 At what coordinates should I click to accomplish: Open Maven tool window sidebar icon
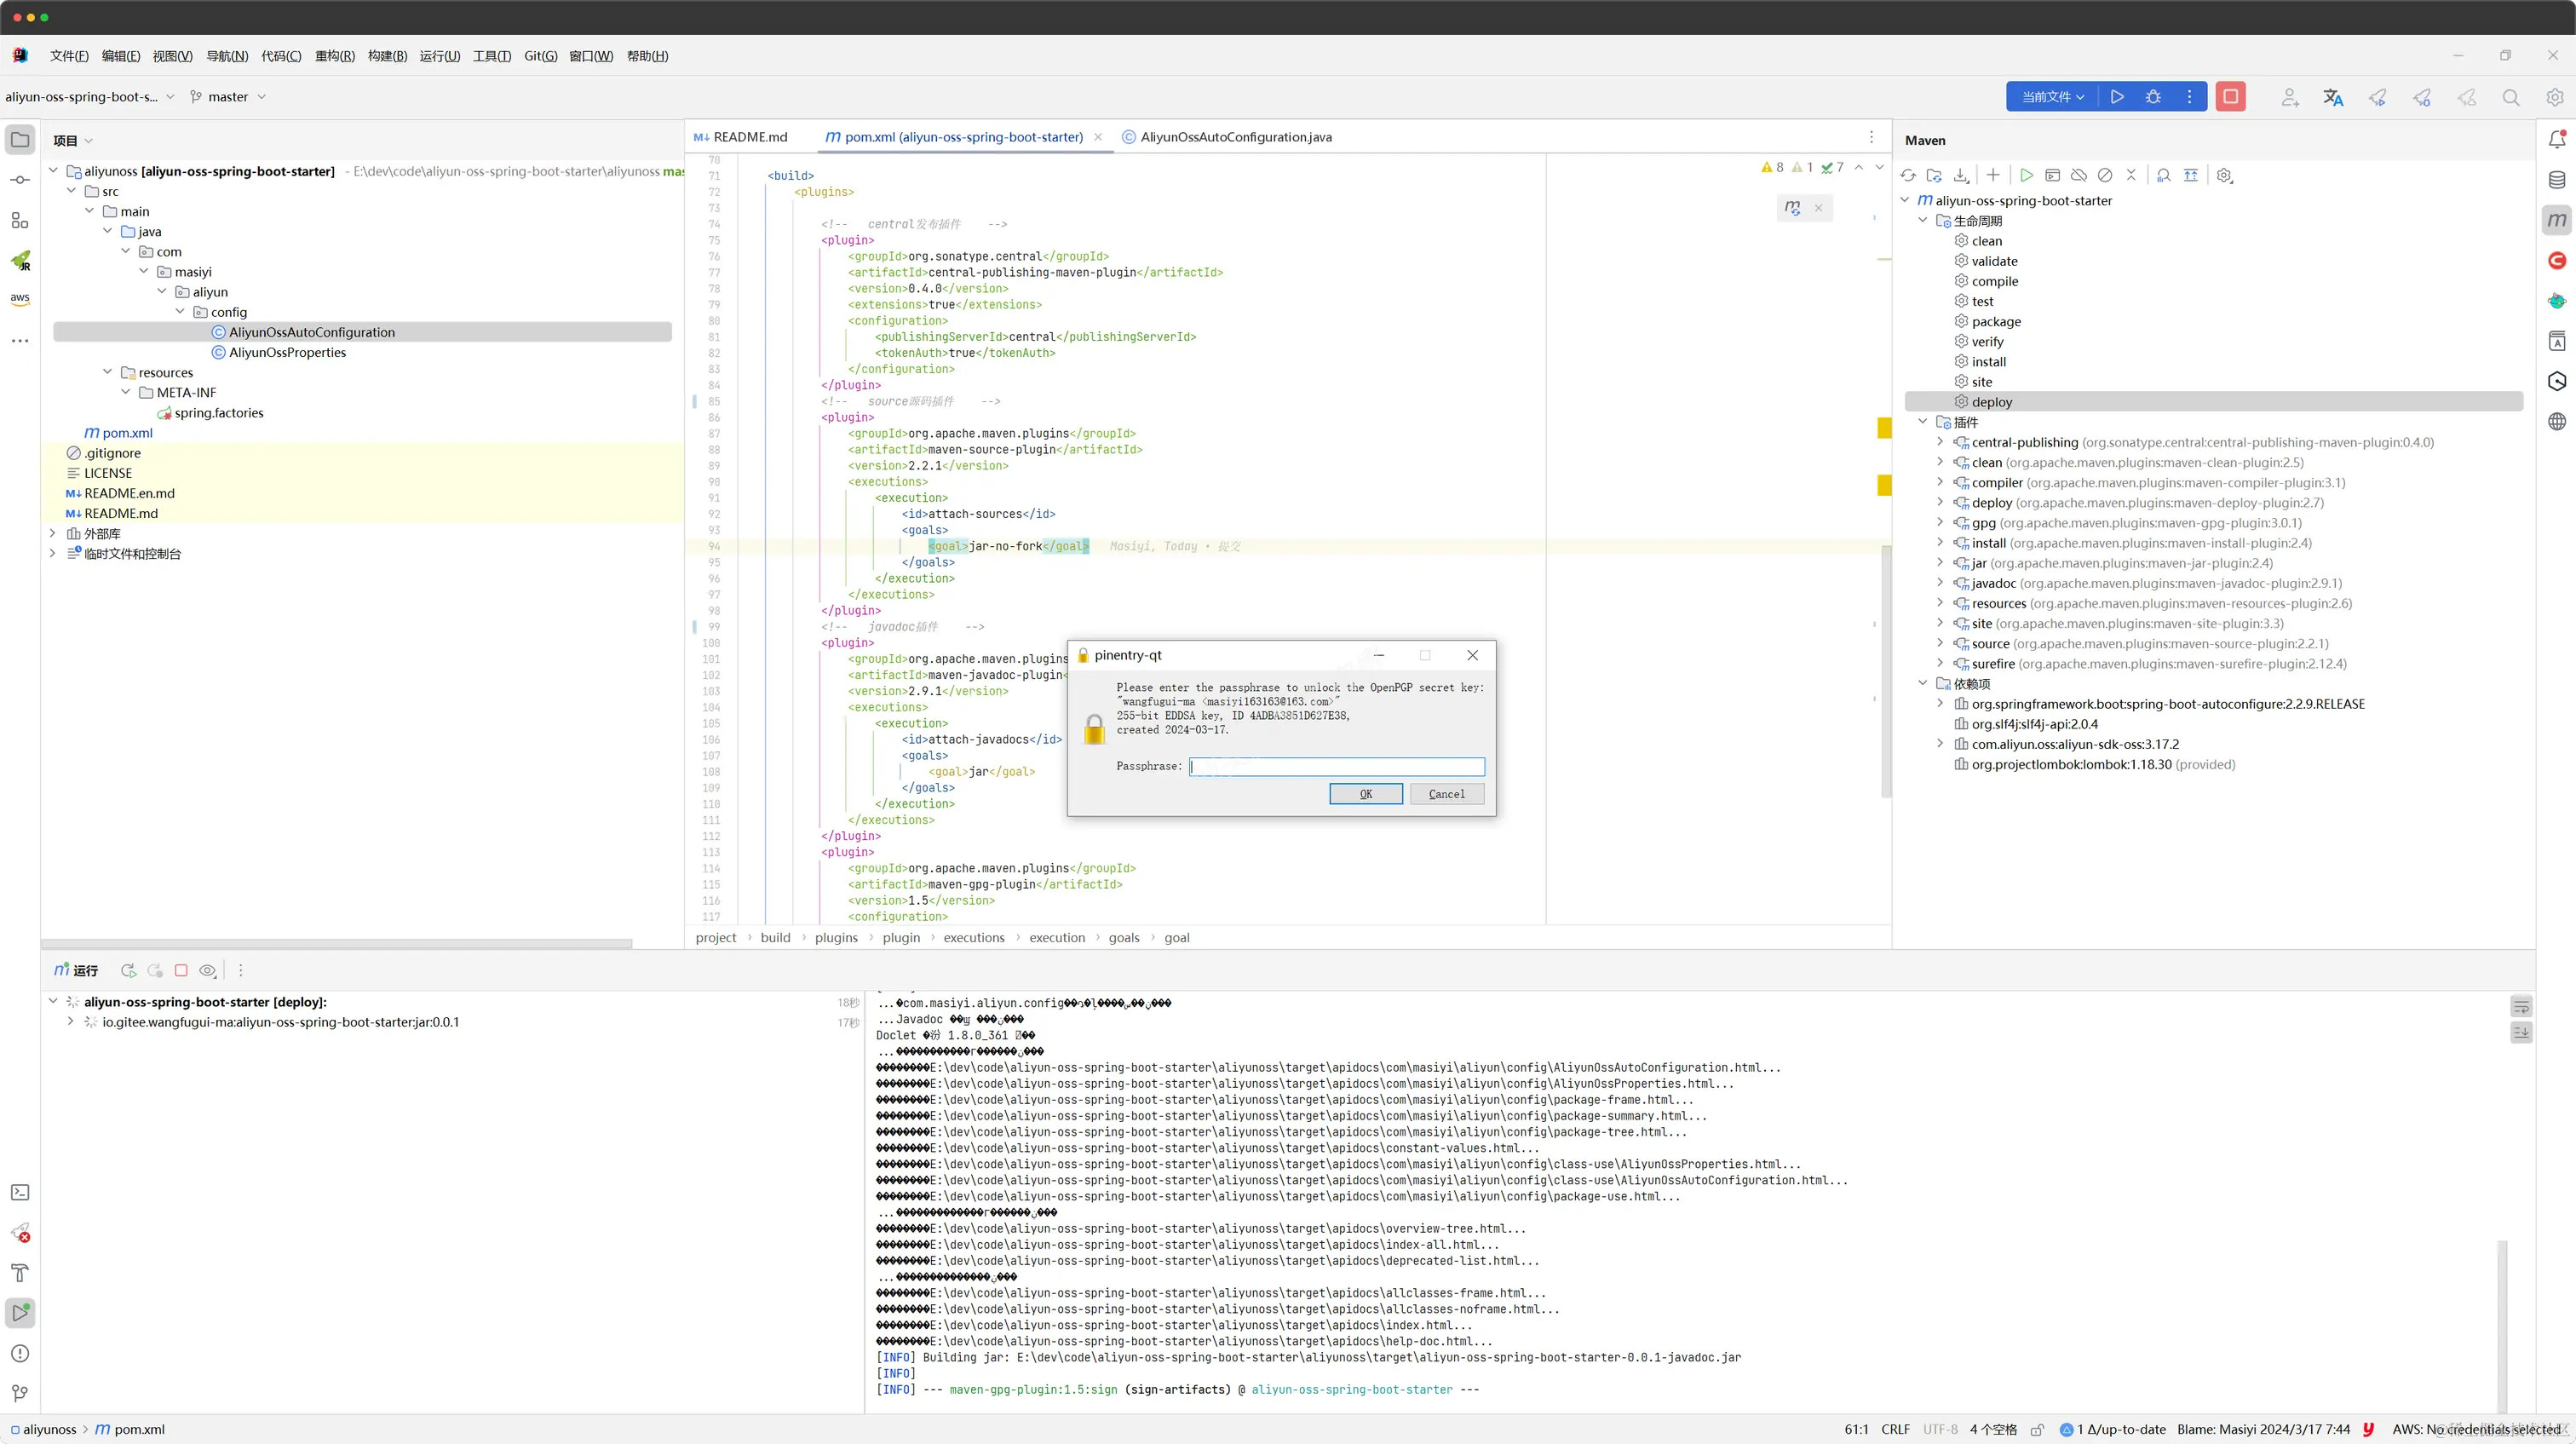(x=2557, y=220)
